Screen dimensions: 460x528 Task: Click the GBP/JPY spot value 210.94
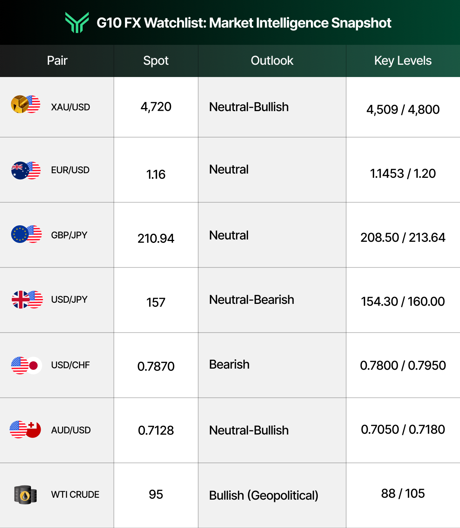156,238
